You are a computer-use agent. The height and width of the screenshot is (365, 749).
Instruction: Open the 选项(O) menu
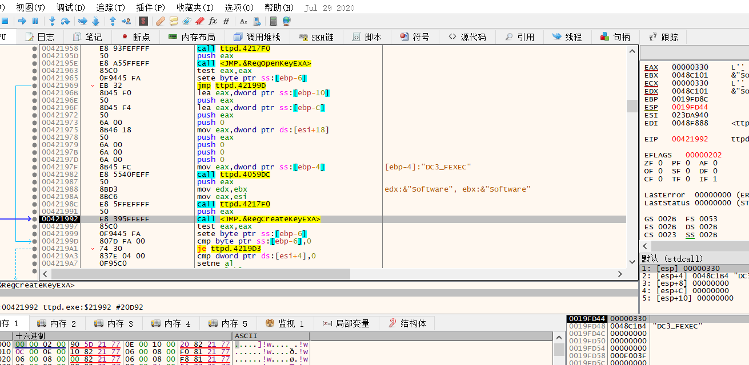point(239,8)
